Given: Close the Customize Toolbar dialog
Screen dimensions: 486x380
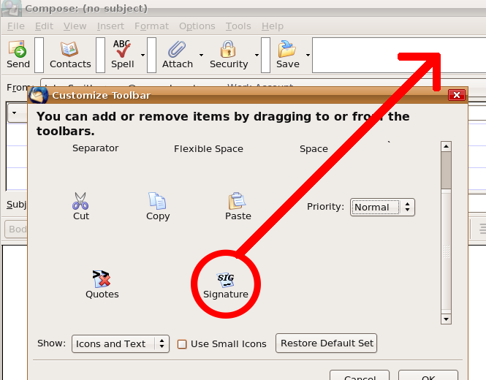Looking at the screenshot, I should coord(457,95).
